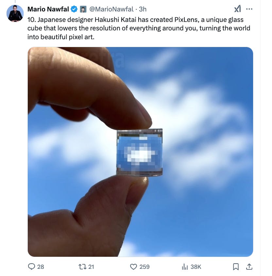
Task: Click the blue verified checkmark badge
Action: coord(74,9)
